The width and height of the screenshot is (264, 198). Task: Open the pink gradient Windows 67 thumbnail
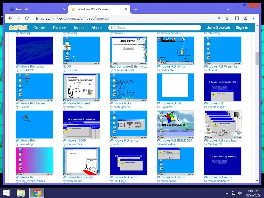pyautogui.click(x=34, y=161)
